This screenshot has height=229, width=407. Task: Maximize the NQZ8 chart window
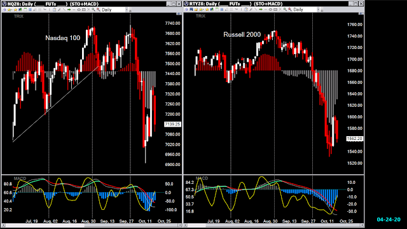click(174, 4)
